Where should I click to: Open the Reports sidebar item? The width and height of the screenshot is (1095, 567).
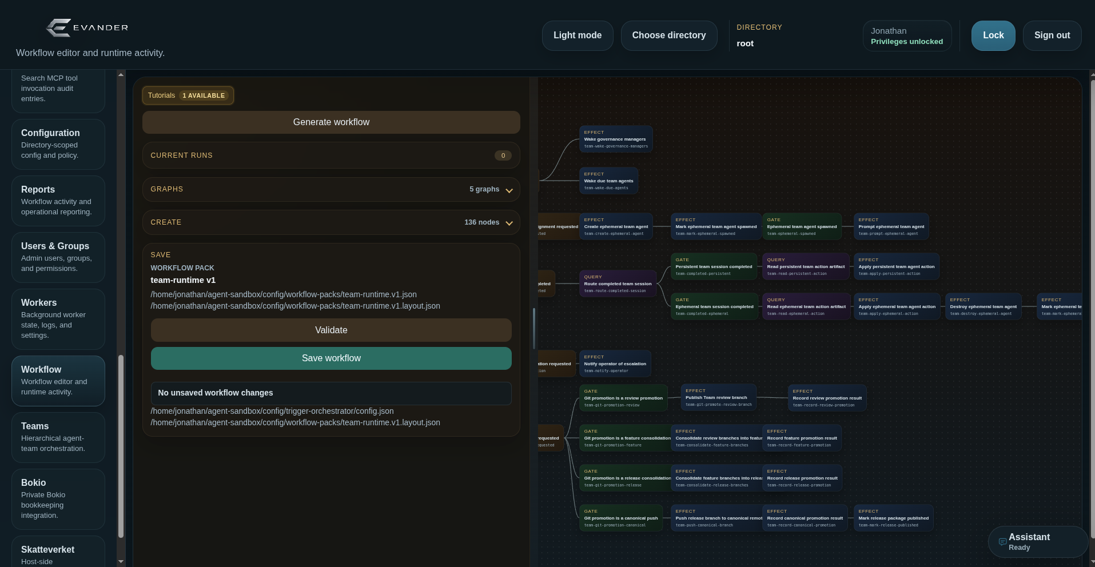click(x=58, y=201)
